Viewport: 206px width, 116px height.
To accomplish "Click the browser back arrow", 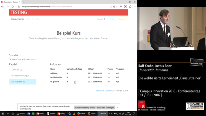I will (2, 6).
